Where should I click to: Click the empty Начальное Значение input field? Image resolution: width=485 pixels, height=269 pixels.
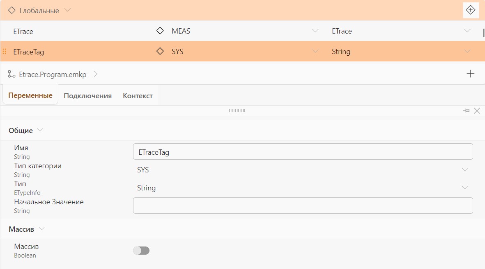pyautogui.click(x=303, y=206)
